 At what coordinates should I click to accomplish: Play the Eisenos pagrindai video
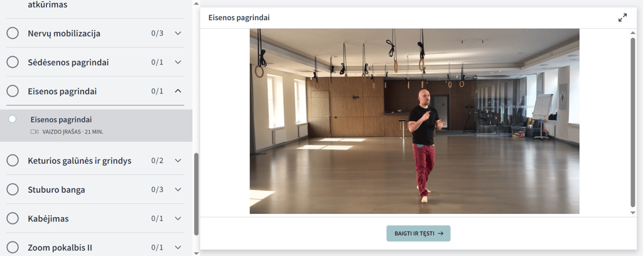click(x=414, y=121)
